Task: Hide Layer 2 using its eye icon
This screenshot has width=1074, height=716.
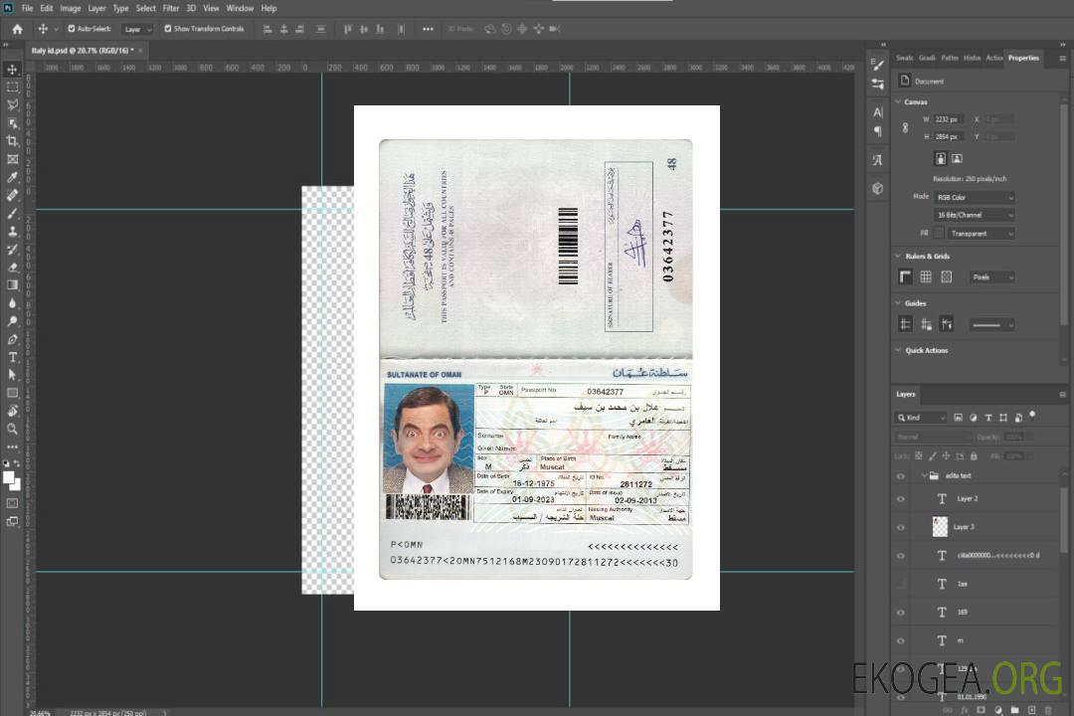Action: pos(901,499)
